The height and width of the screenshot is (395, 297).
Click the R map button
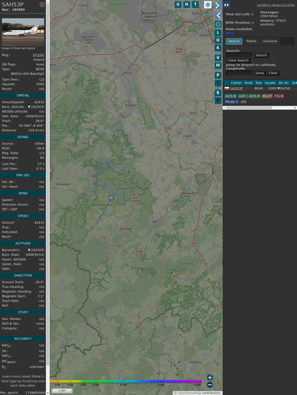pyautogui.click(x=218, y=93)
